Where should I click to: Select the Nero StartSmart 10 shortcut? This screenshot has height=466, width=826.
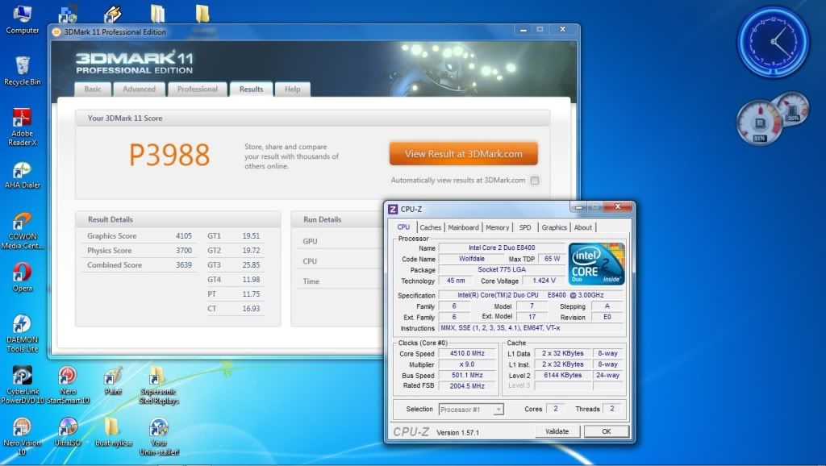(68, 385)
